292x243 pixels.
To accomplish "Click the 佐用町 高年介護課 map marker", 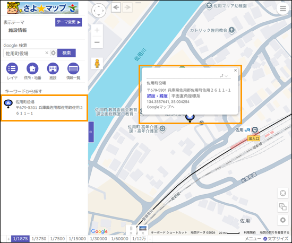I will [162, 128].
